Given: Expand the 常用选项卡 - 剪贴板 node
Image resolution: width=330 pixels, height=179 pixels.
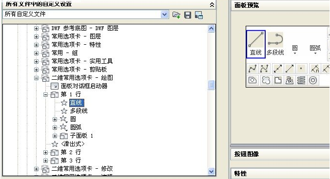Looking at the screenshot, I should tap(36, 70).
